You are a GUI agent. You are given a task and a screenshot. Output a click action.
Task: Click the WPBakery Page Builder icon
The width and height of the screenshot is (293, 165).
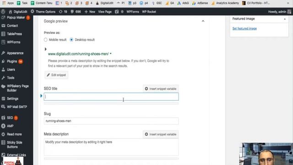(x=3, y=86)
